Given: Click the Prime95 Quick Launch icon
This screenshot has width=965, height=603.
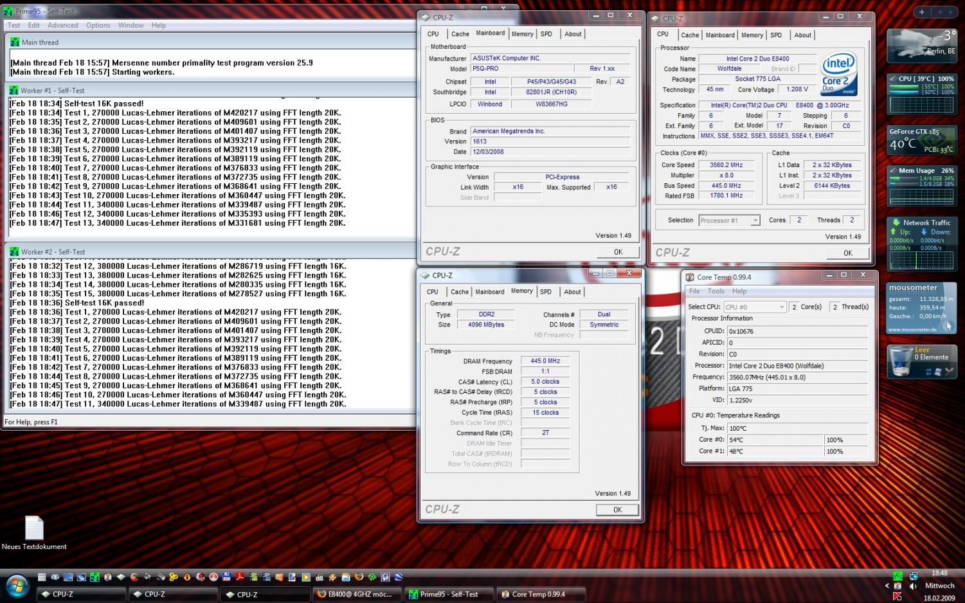Looking at the screenshot, I should [x=95, y=577].
